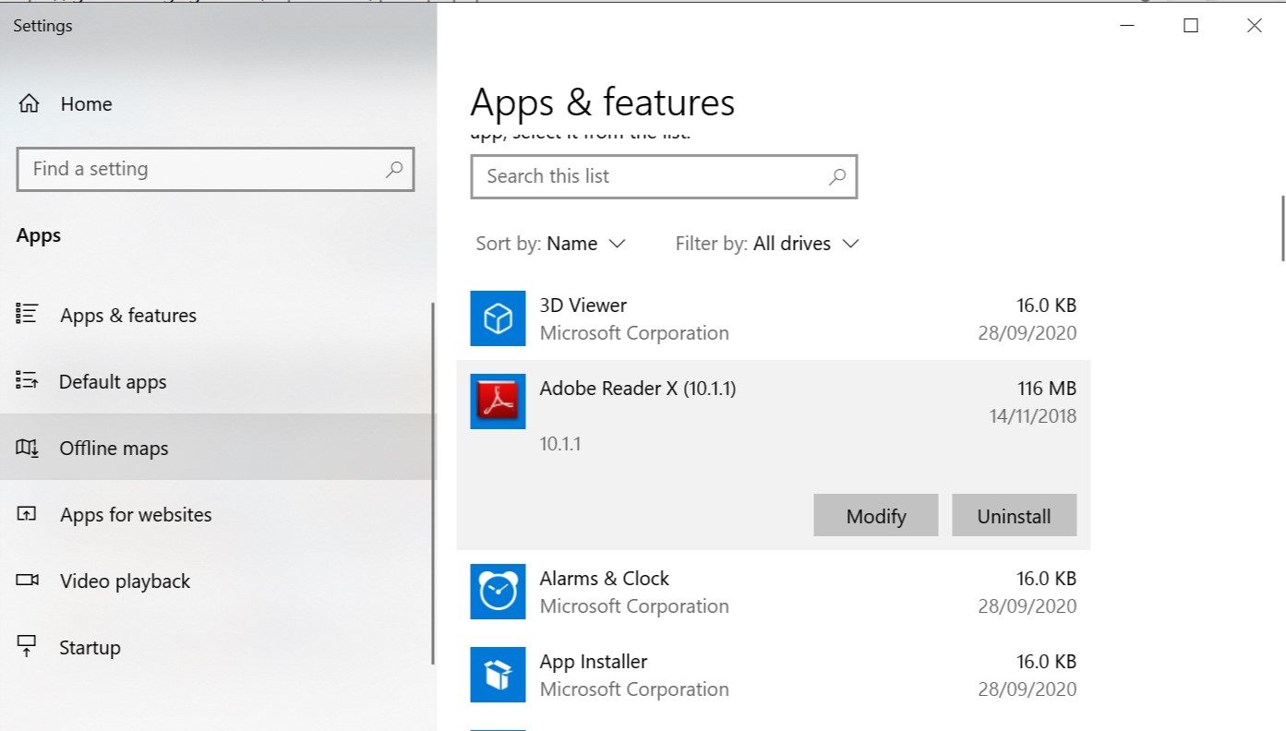Click the Alarms & Clock app icon
This screenshot has height=731, width=1286.
[x=498, y=592]
